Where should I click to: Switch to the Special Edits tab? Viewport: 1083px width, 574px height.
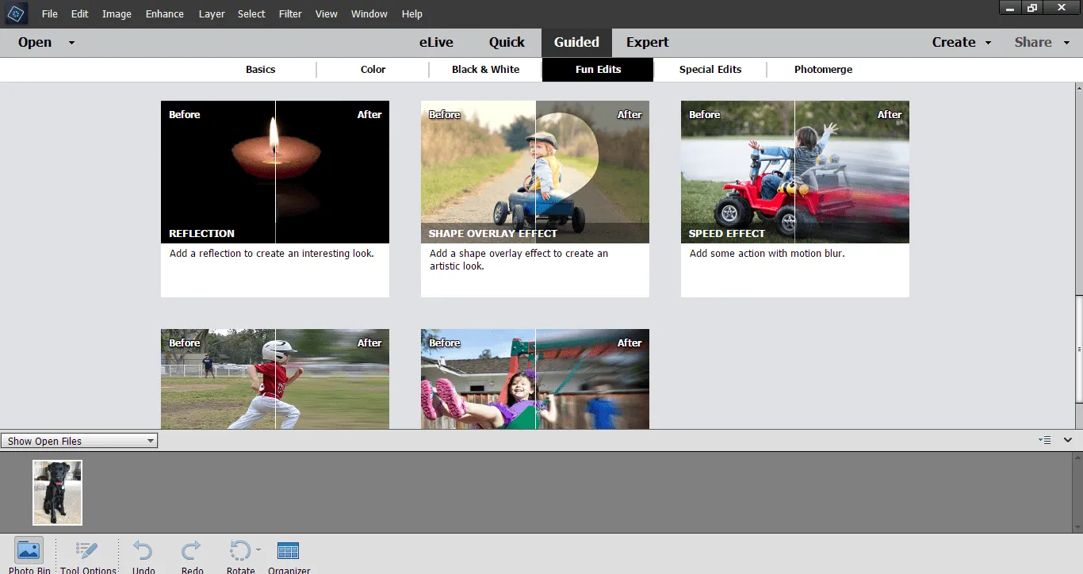[x=710, y=70]
